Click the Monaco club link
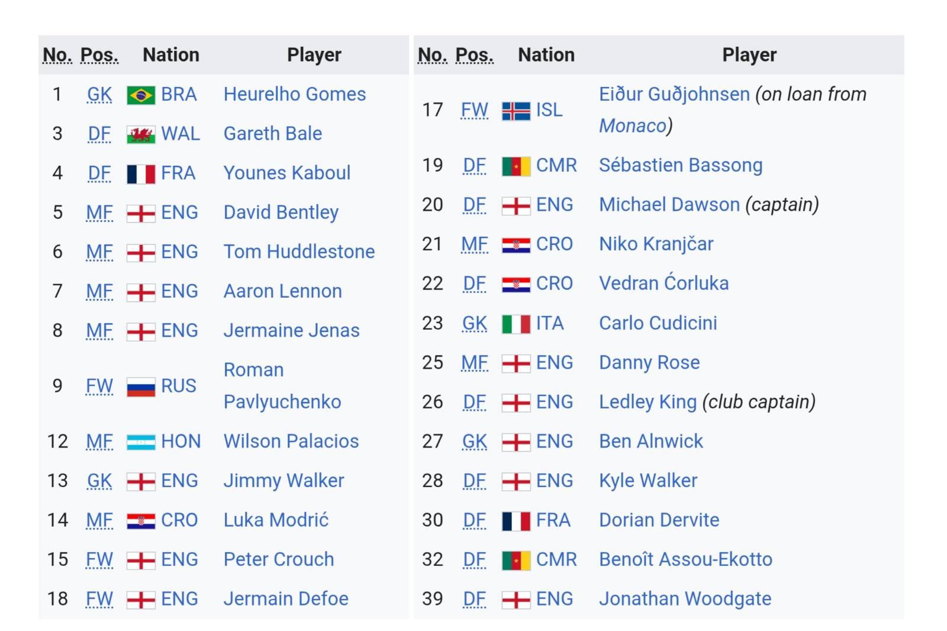Viewport: 947px width, 631px height. pos(633,125)
